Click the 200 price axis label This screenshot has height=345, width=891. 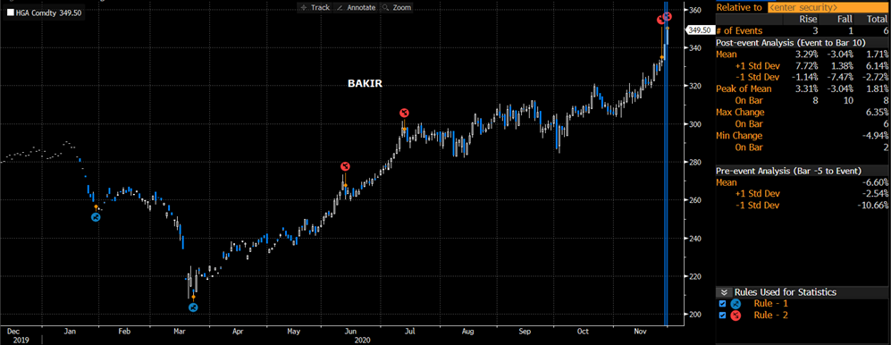696,315
